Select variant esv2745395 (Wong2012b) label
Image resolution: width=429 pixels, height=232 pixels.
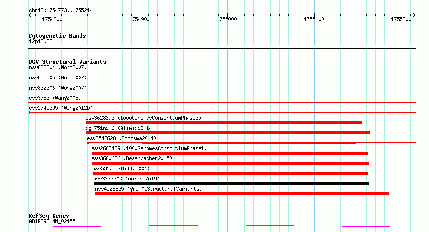(x=61, y=108)
